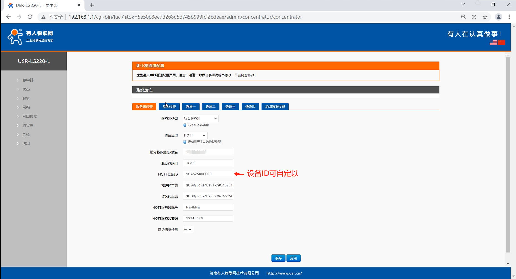Open the browser profile avatar icon
Screen dimensions: 516x279
coord(498,17)
